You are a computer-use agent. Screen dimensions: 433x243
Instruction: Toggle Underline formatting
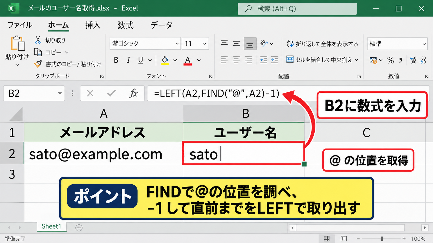point(141,60)
